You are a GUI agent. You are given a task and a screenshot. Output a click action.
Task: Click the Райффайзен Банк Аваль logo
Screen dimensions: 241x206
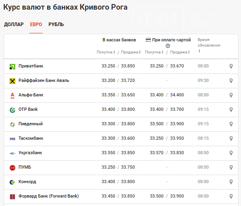[x=12, y=81]
